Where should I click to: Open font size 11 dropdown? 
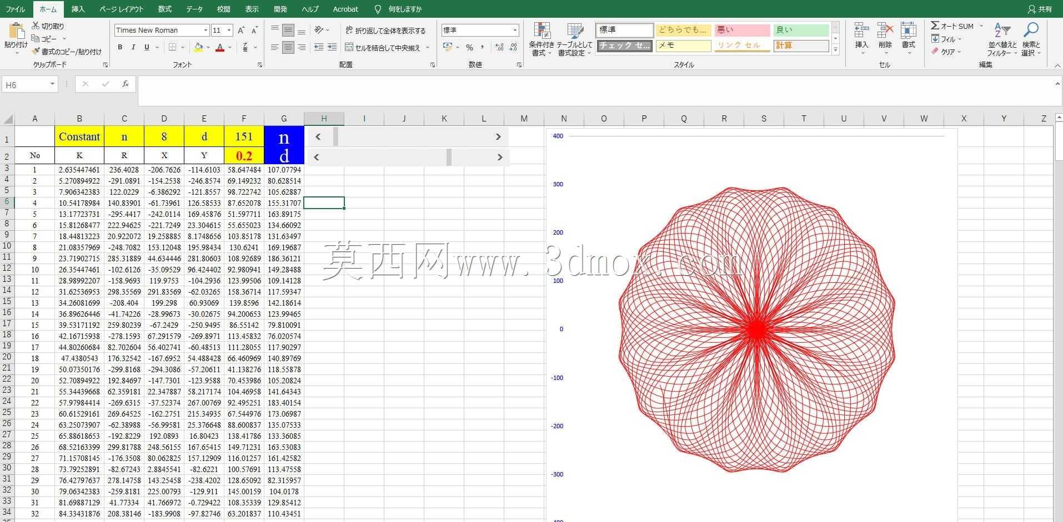coord(229,31)
